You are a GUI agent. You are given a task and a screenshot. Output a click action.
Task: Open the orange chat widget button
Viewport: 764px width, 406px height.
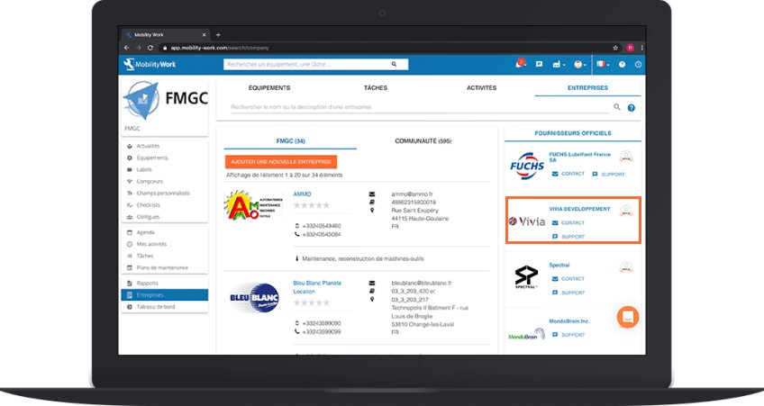pyautogui.click(x=628, y=317)
